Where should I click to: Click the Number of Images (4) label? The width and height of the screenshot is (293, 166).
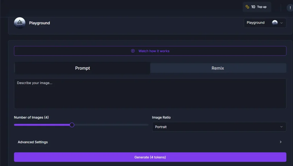pos(31,117)
